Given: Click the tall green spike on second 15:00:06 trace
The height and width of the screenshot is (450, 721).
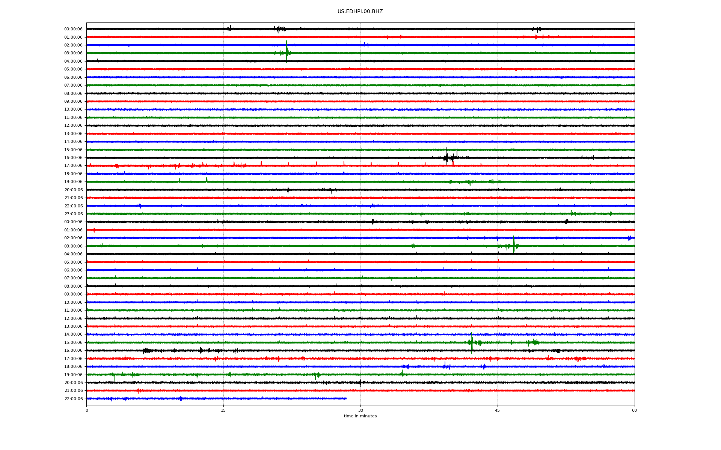Looking at the screenshot, I should coord(472,342).
